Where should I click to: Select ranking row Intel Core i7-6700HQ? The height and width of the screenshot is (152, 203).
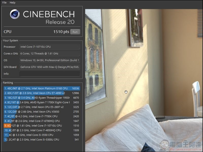point(42,121)
